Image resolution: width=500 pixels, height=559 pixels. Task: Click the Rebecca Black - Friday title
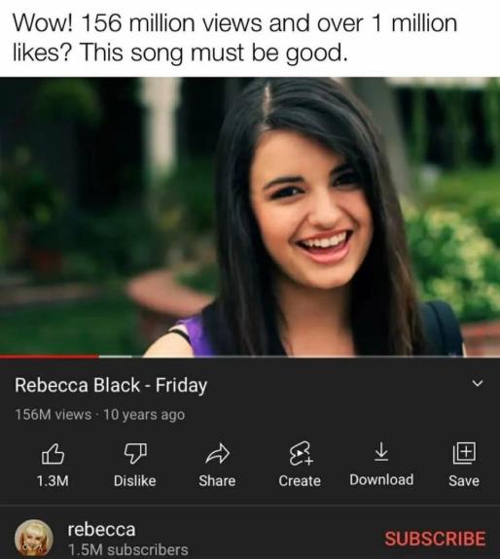(111, 385)
